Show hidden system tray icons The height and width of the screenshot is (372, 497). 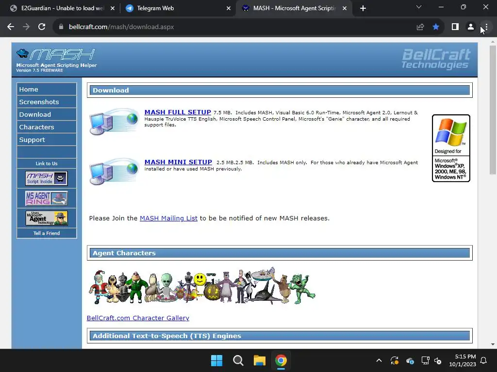click(379, 360)
